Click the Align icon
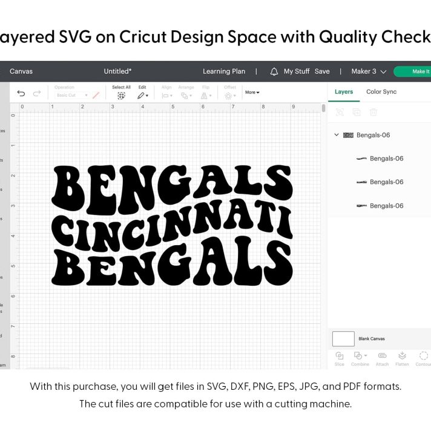Viewport: 431px width, 431px height. (x=165, y=96)
